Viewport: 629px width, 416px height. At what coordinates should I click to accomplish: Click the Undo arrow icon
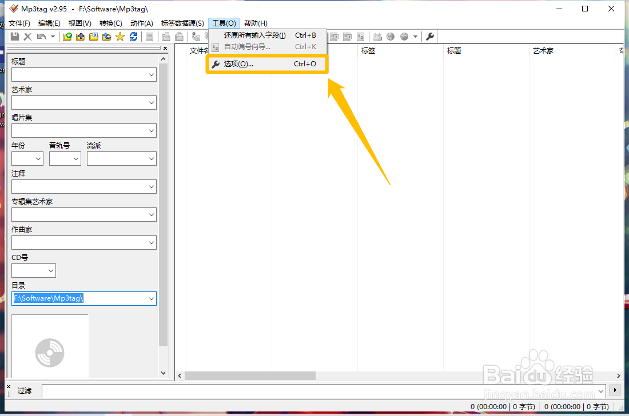click(41, 37)
